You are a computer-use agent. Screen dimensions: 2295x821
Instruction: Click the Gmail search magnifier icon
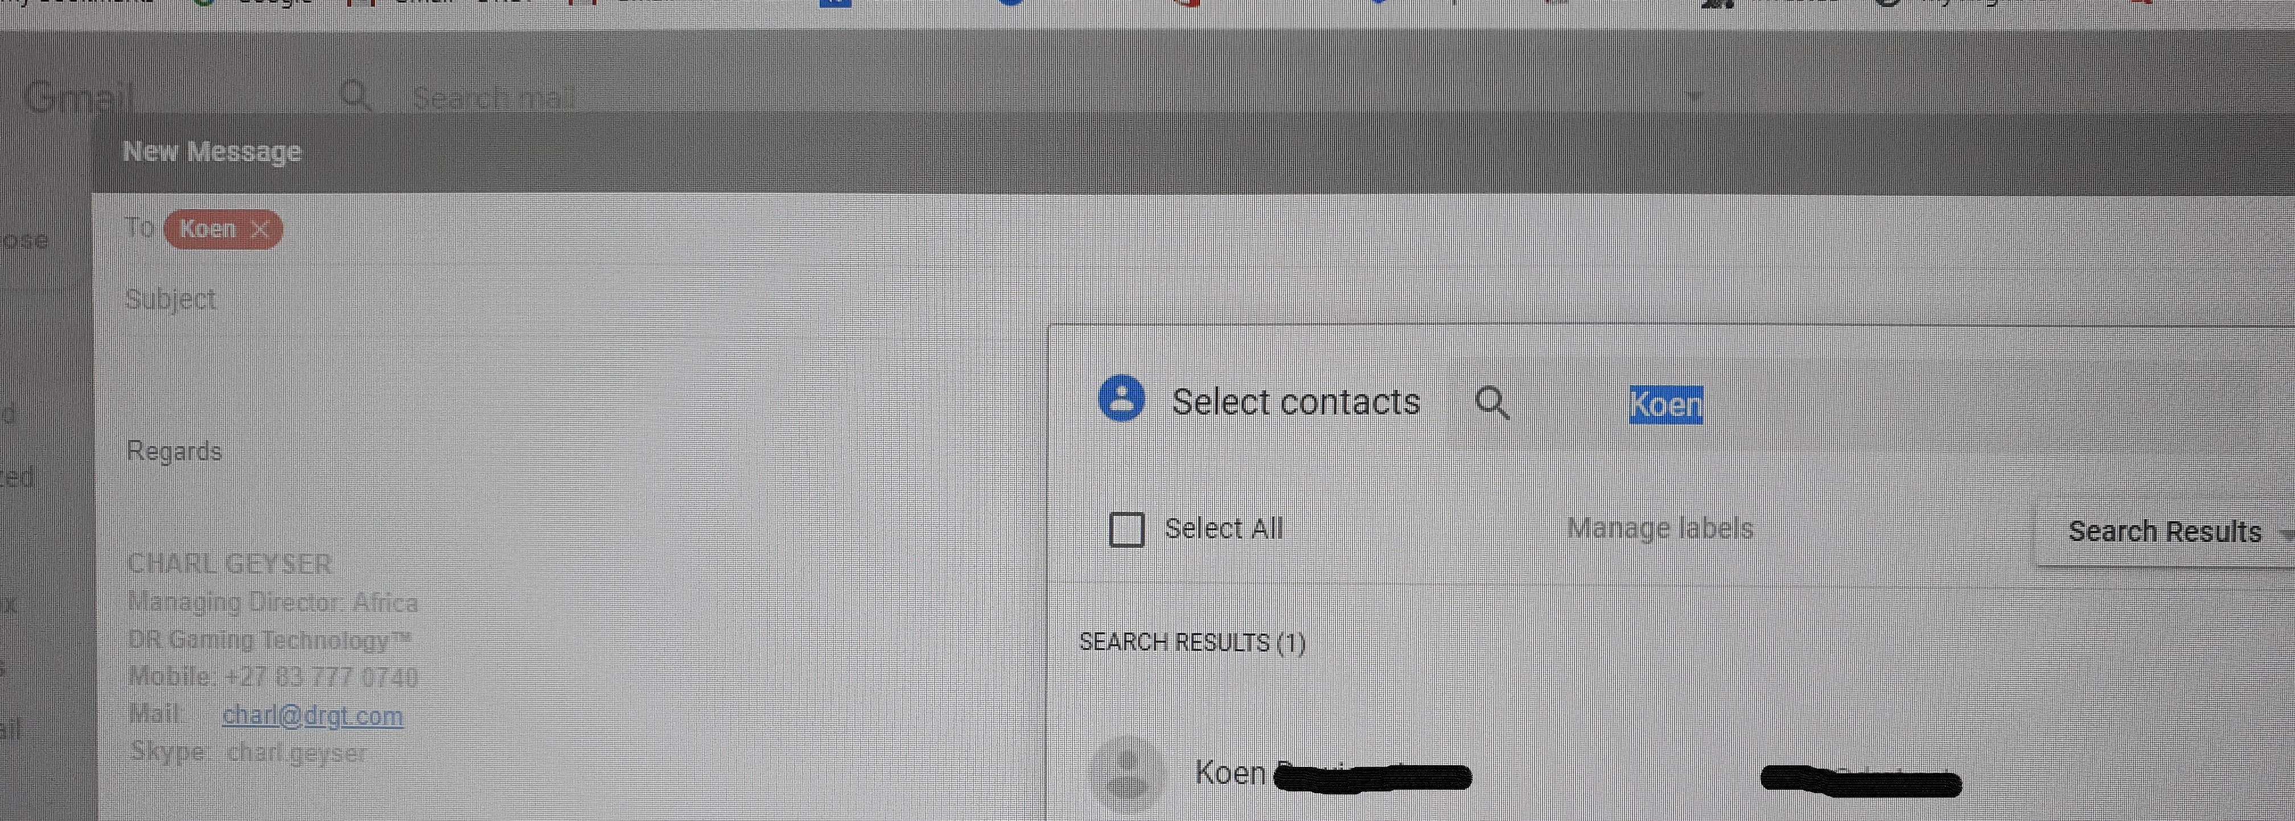[356, 94]
